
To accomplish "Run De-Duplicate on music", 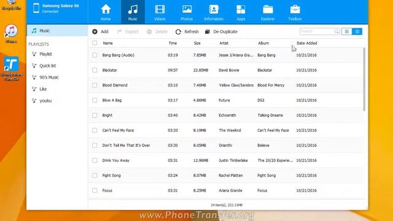I will coord(221,31).
